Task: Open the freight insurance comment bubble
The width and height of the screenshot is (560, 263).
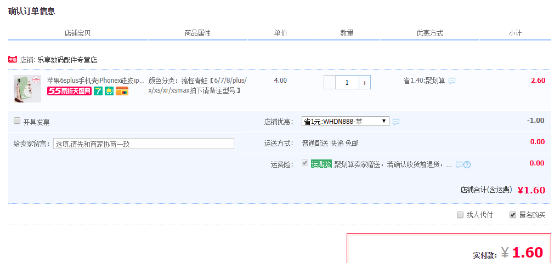Action: (x=459, y=165)
